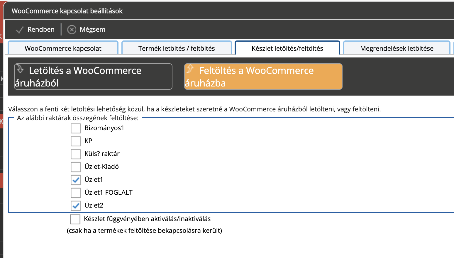The height and width of the screenshot is (258, 454).
Task: Choose Feltöltés a WooCommerce áruházba button
Action: [x=263, y=77]
